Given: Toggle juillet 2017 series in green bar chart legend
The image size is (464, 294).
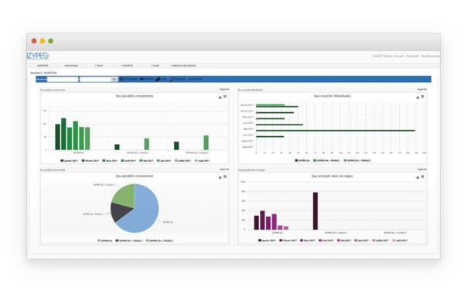Looking at the screenshot, I should pos(183,160).
